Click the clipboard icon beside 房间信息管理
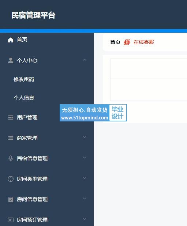This screenshot has height=226, width=187. pyautogui.click(x=11, y=199)
